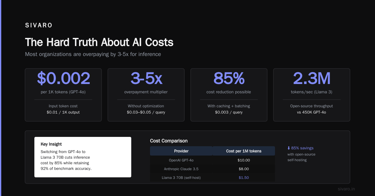The image size is (375, 196).
Task: Click the 'Cost Comparison' heading
Action: 169,141
